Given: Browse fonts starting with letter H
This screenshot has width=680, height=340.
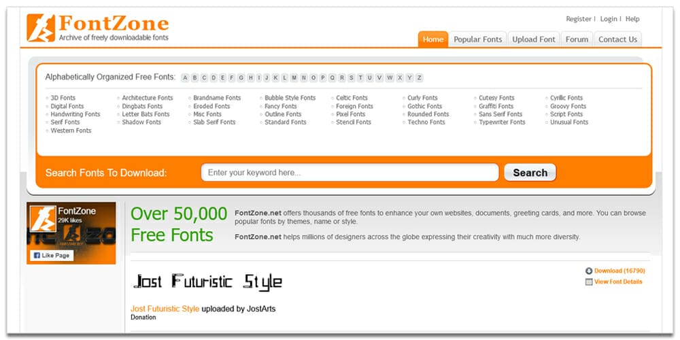Looking at the screenshot, I should [250, 78].
